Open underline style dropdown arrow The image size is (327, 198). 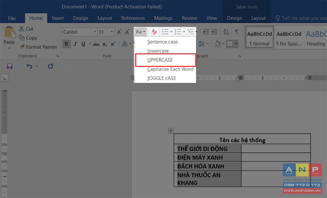tap(90, 44)
